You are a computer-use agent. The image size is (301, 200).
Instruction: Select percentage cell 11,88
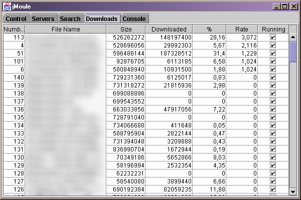point(209,189)
